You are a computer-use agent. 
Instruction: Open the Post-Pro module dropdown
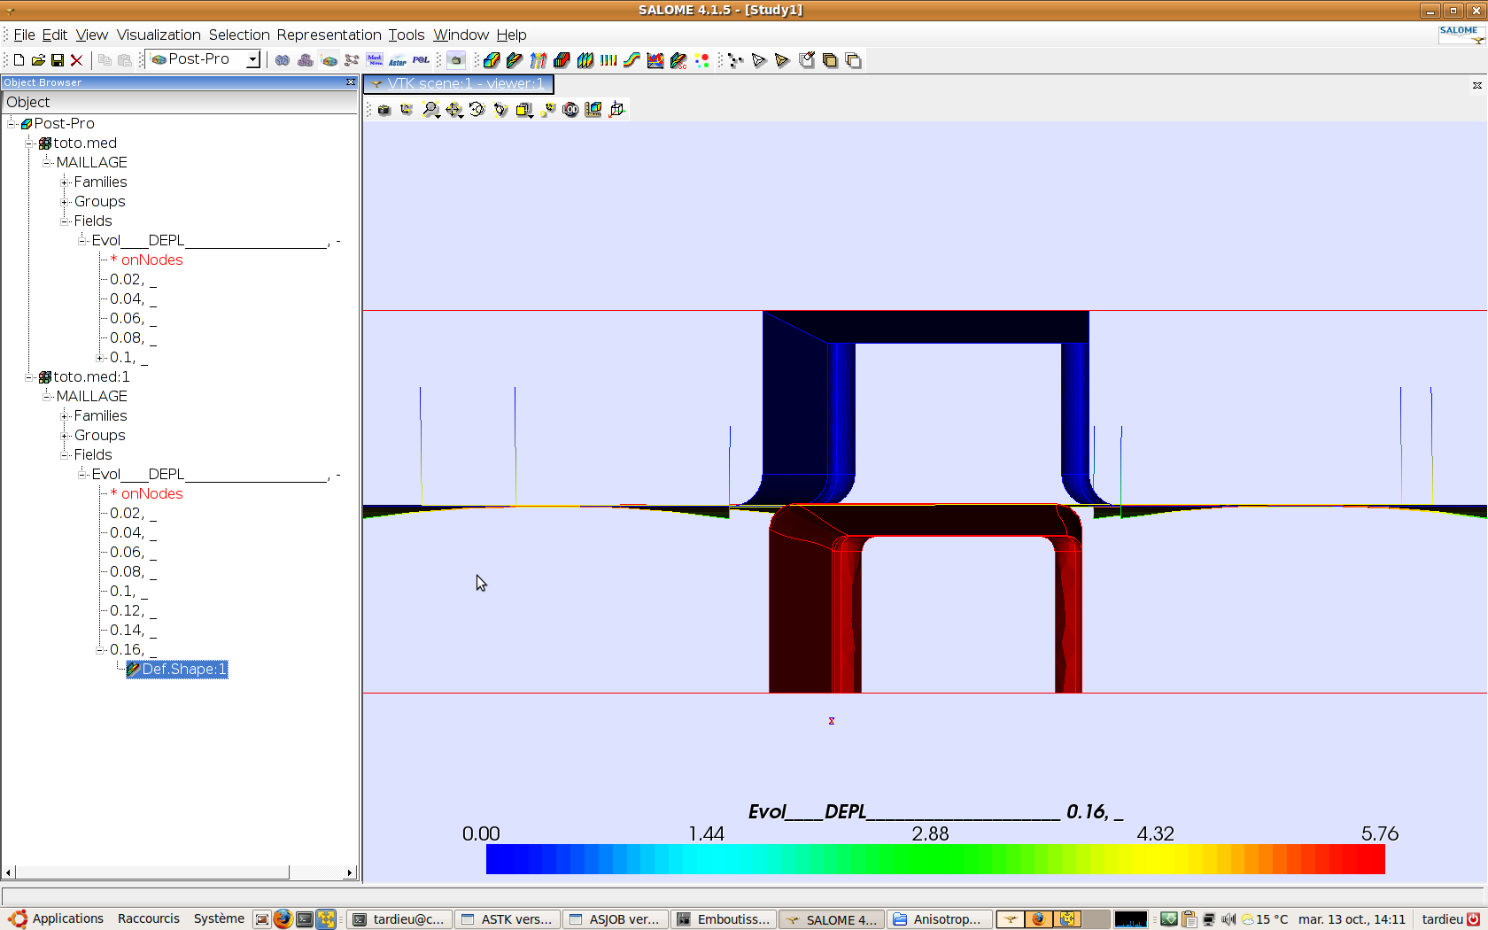(252, 59)
